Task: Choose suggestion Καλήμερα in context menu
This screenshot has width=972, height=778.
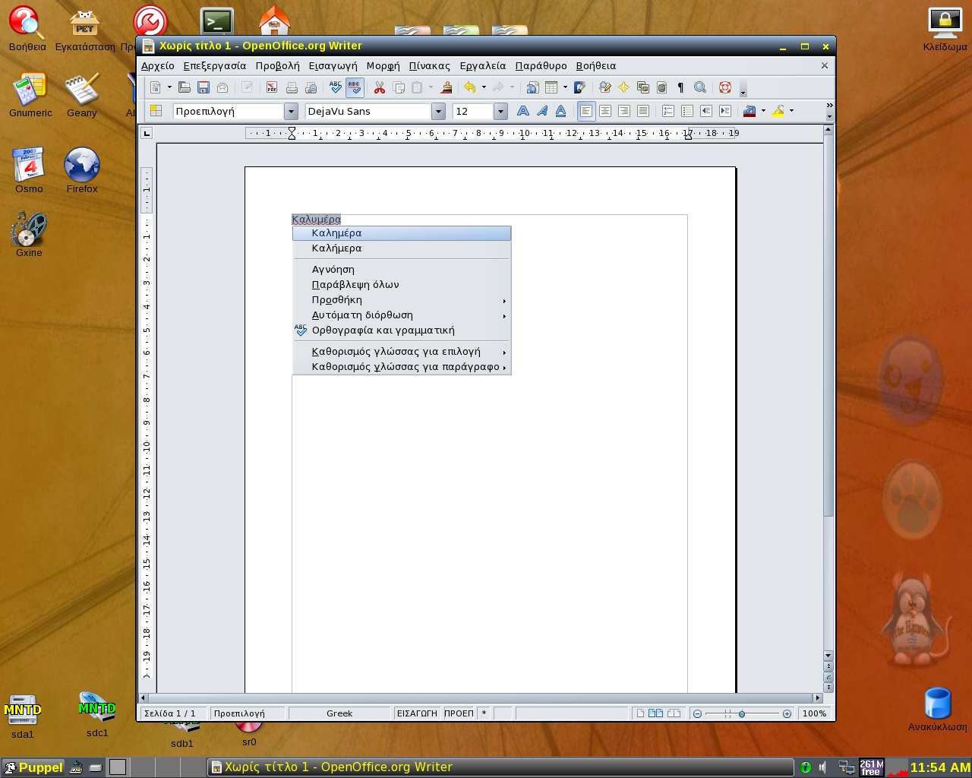Action: pyautogui.click(x=402, y=248)
